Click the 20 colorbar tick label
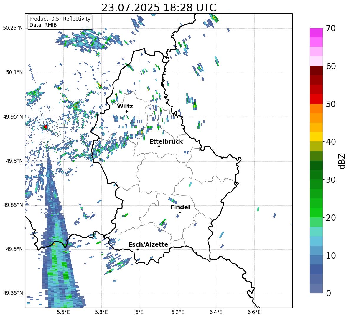349x318 pixels. (331, 217)
